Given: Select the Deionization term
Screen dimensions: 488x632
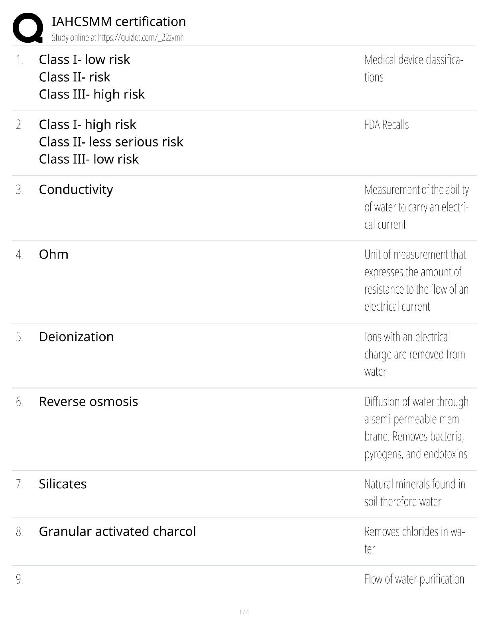Looking at the screenshot, I should click(x=76, y=337).
